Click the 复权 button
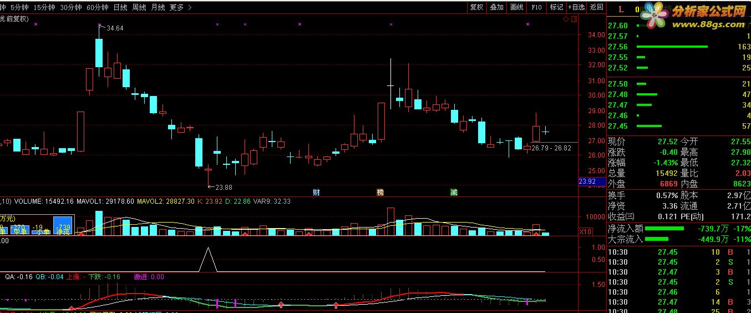The width and height of the screenshot is (751, 313). coord(477,7)
